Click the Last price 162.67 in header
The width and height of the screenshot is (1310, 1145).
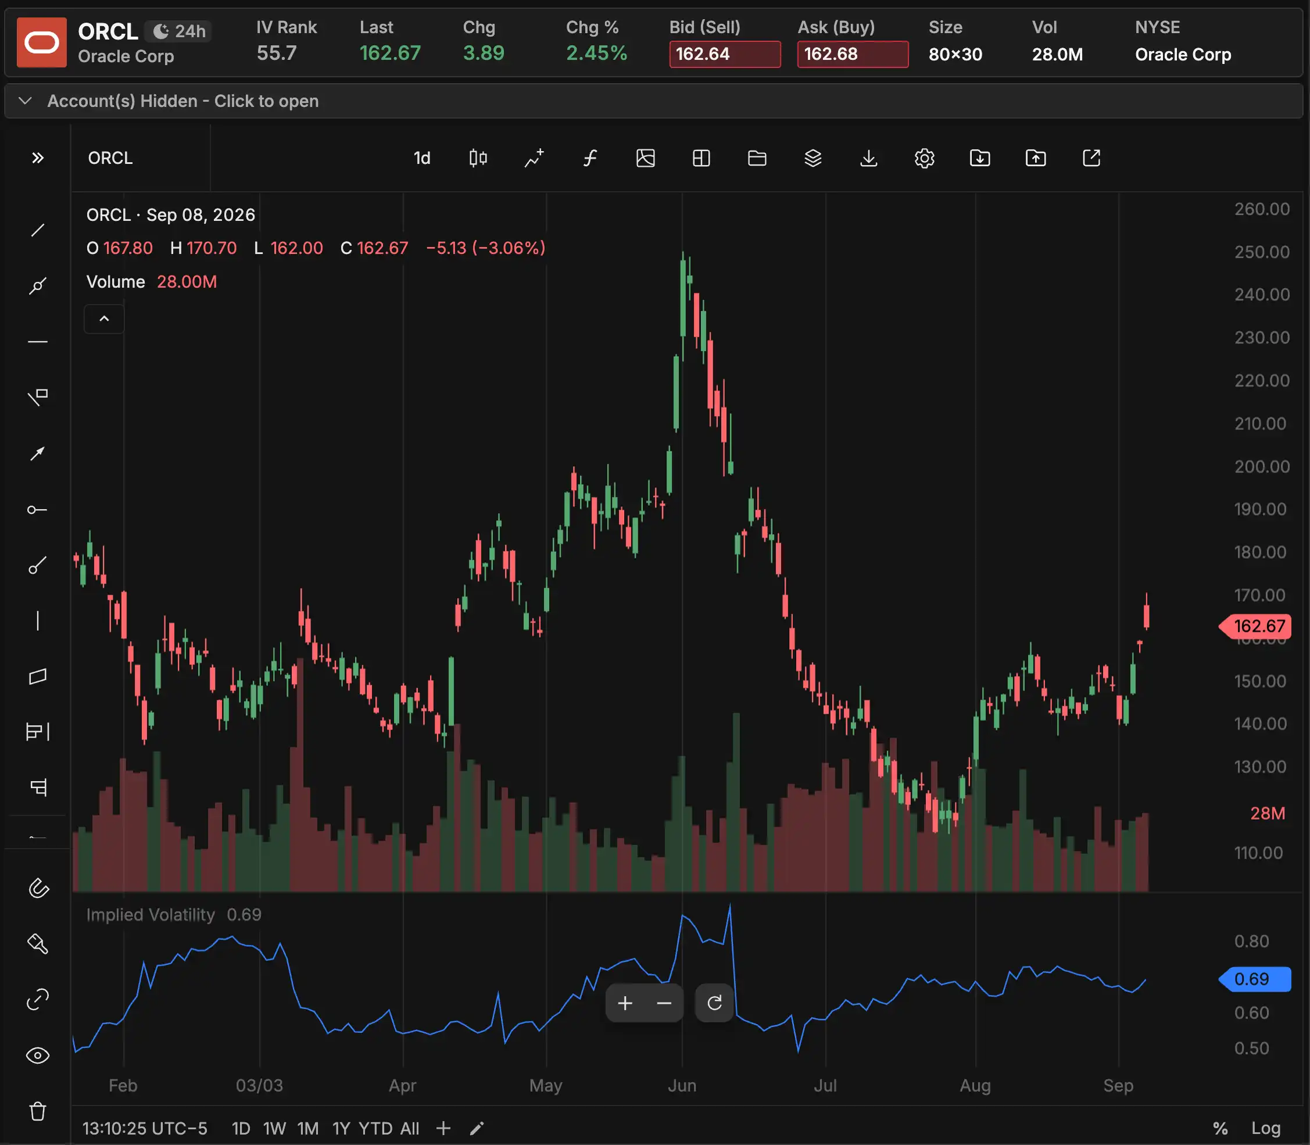point(390,53)
